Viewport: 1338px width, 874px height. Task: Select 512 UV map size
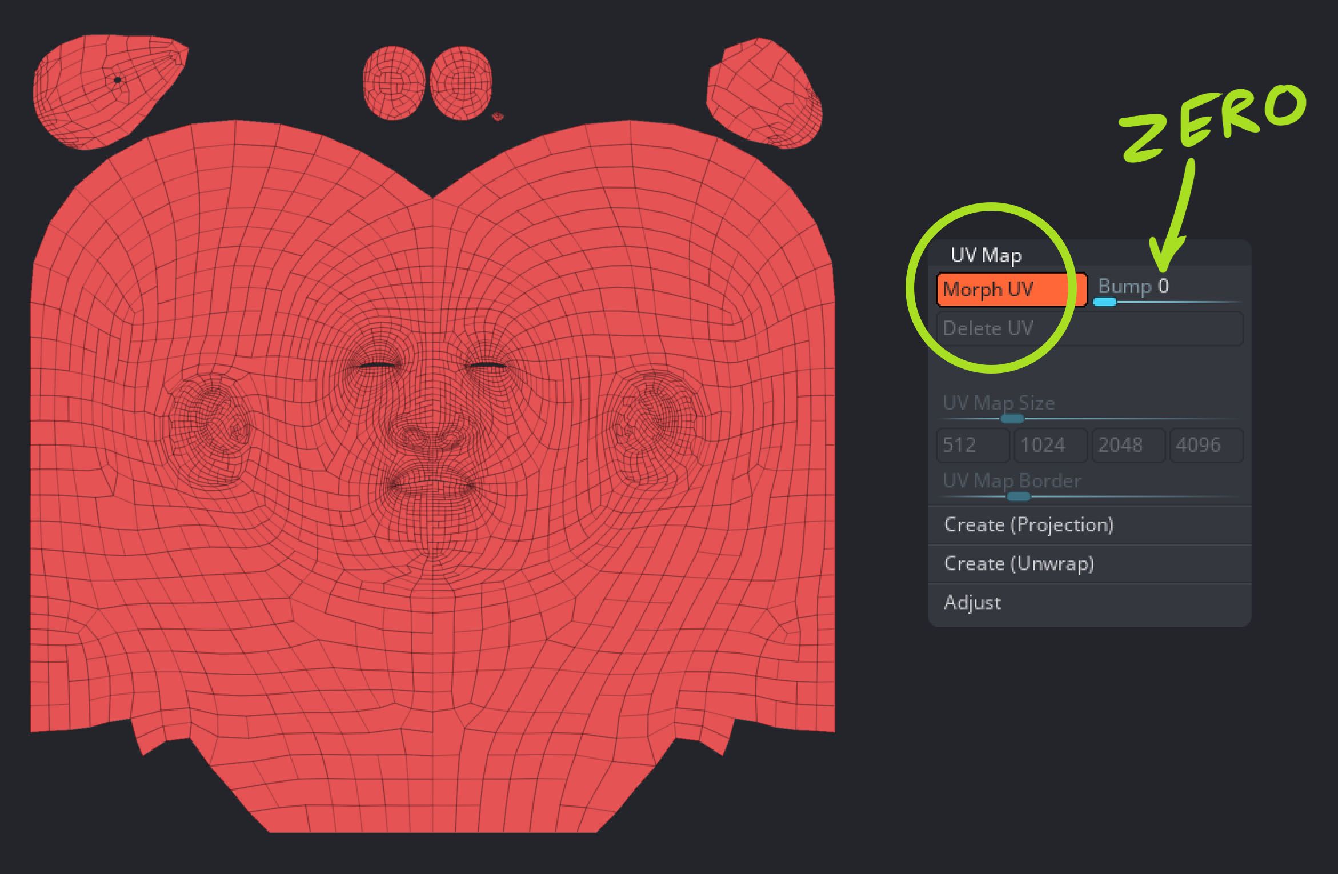click(x=972, y=445)
